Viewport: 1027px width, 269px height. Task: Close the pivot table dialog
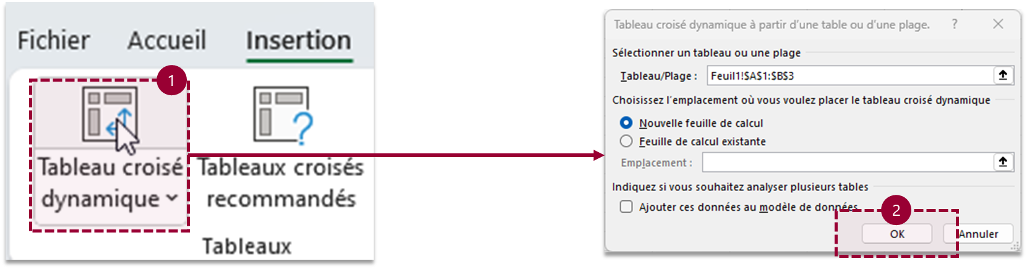(x=998, y=24)
